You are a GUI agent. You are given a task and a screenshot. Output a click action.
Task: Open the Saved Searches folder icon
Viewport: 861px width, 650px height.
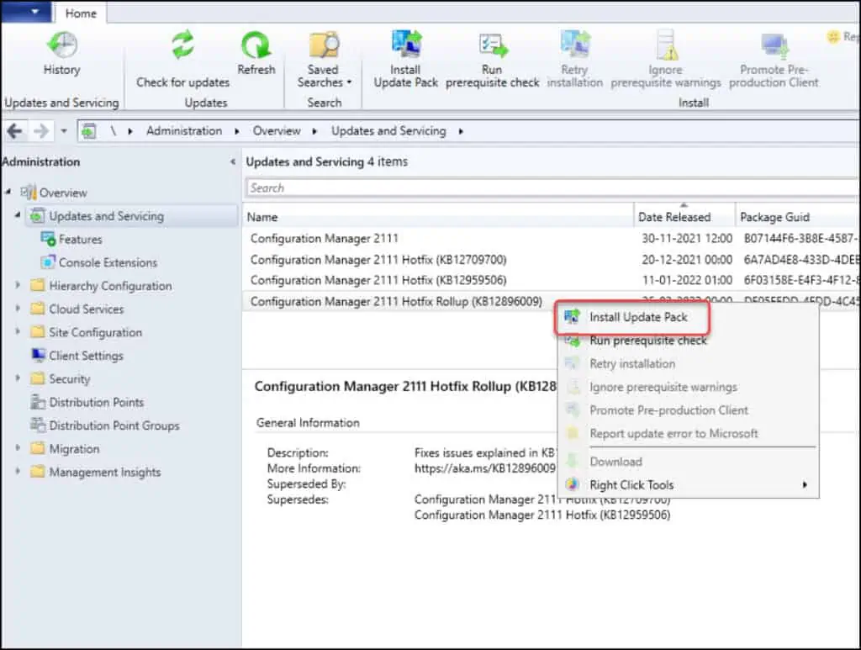click(x=324, y=45)
